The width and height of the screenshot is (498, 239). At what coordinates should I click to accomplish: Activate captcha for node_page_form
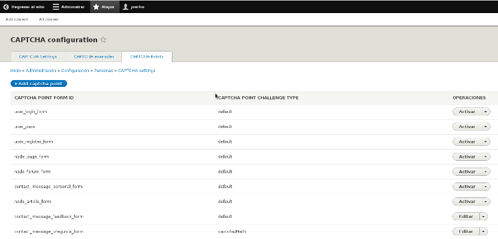point(467,156)
